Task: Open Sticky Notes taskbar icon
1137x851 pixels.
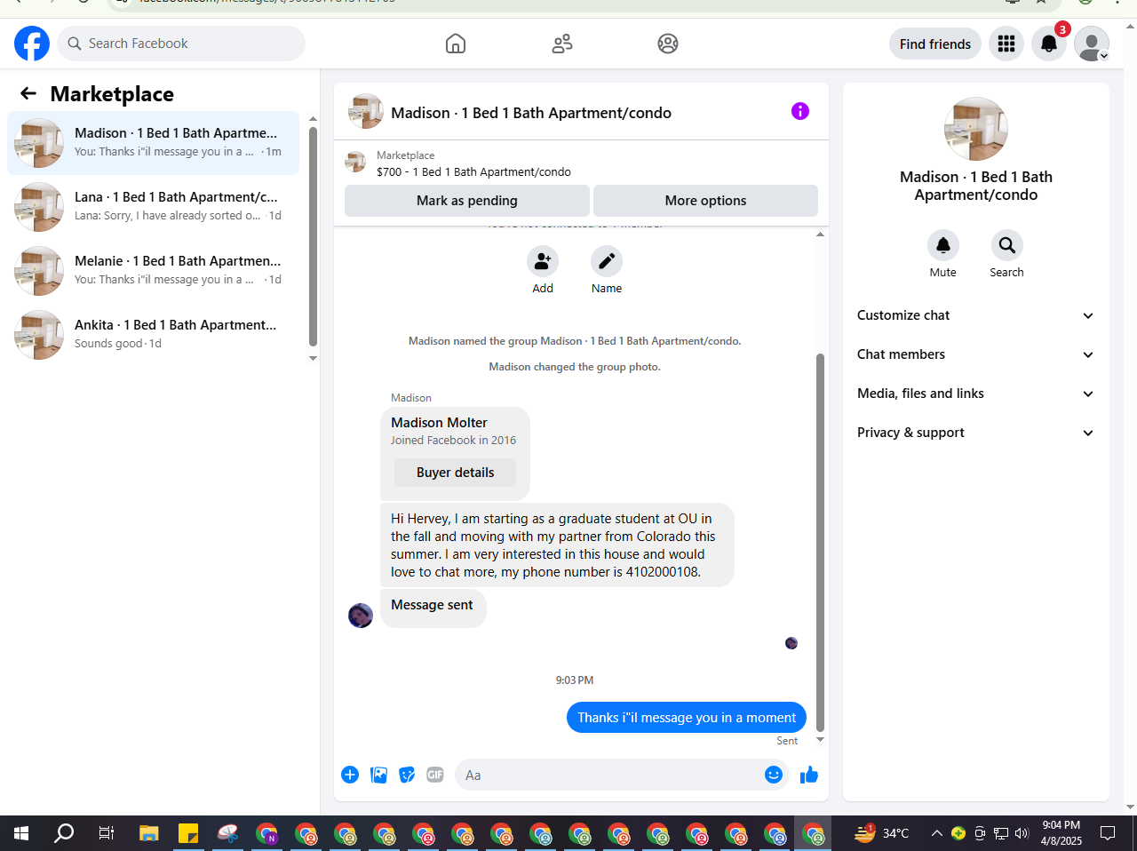Action: [188, 833]
